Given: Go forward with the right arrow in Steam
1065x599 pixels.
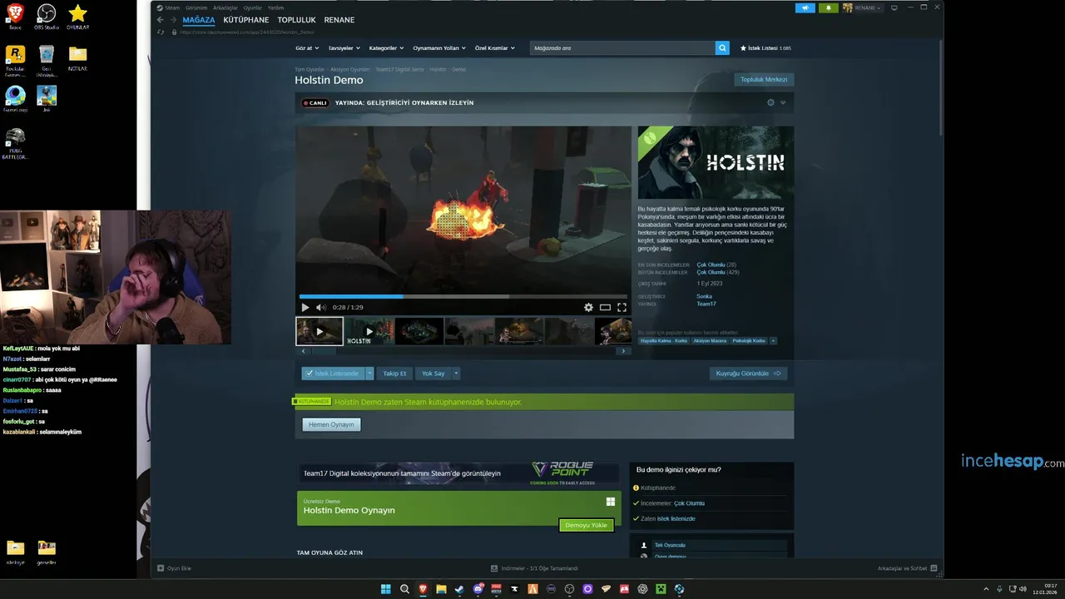Looking at the screenshot, I should tap(173, 20).
